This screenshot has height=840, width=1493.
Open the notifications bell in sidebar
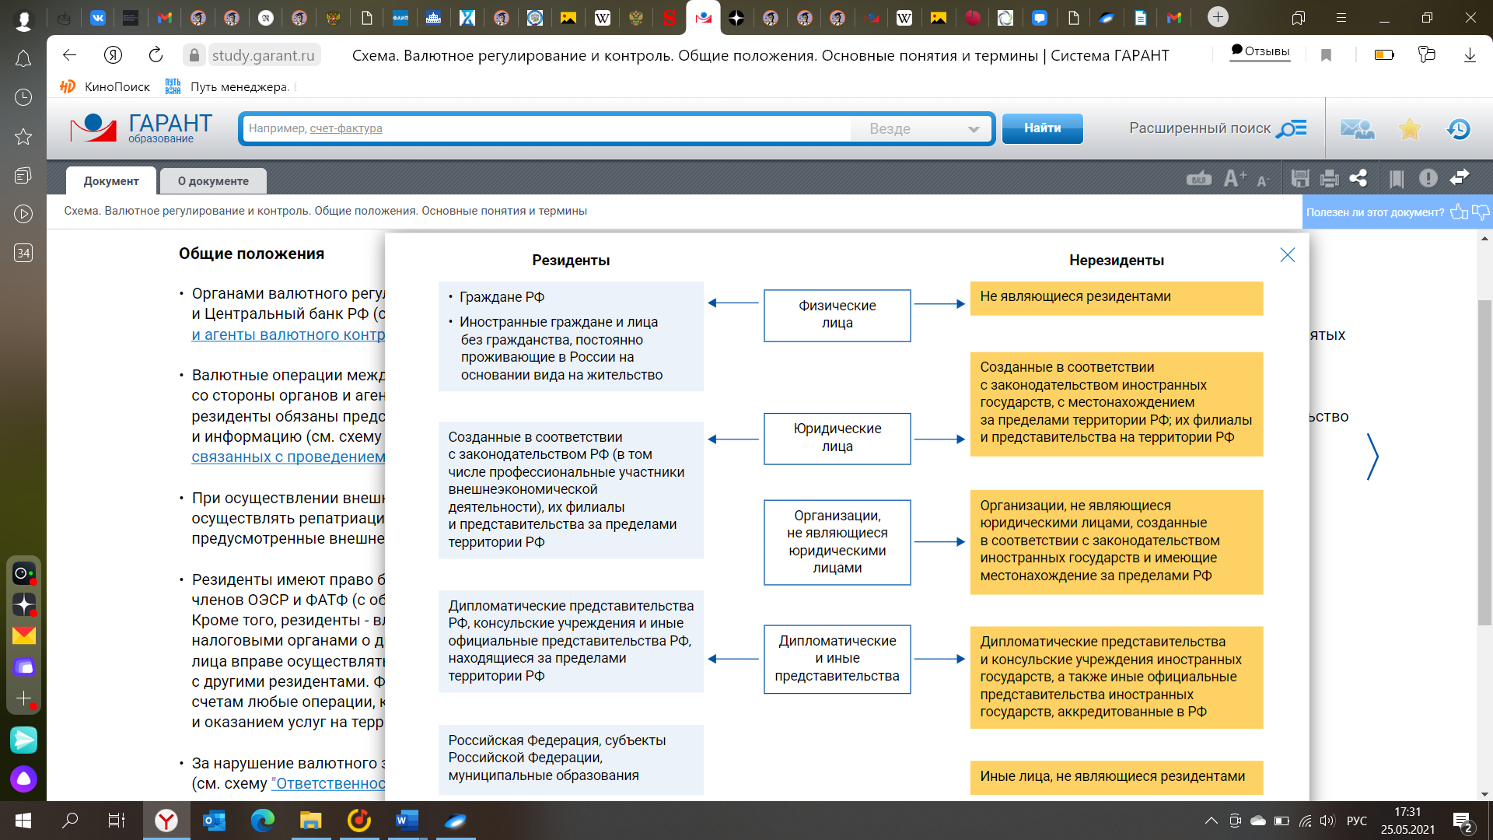point(23,59)
